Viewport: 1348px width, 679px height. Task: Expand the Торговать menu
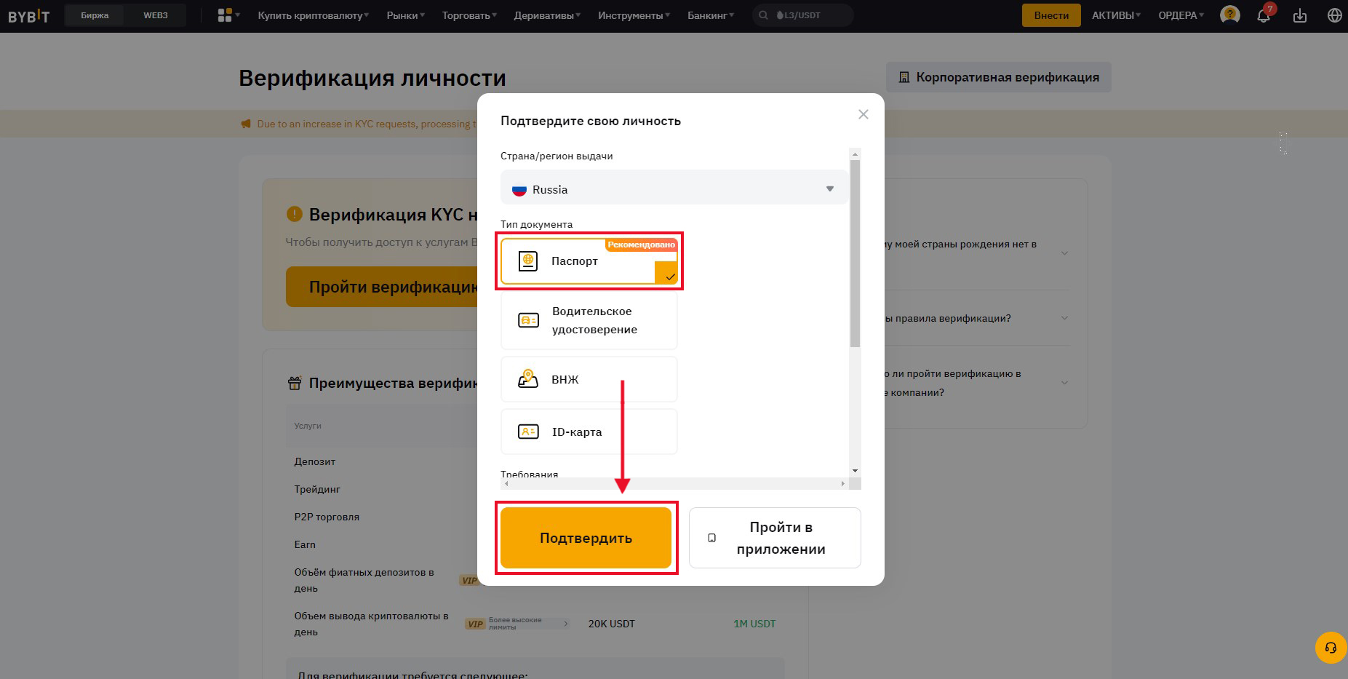pos(469,15)
